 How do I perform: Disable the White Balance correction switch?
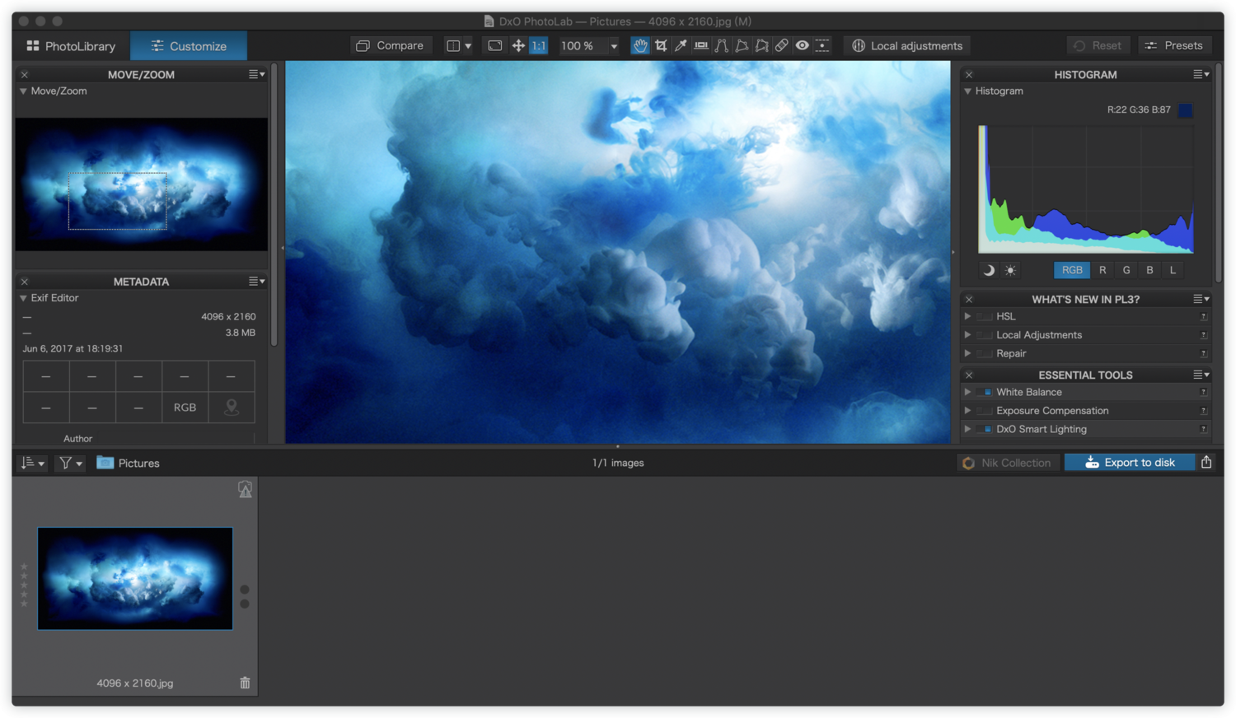tap(985, 393)
